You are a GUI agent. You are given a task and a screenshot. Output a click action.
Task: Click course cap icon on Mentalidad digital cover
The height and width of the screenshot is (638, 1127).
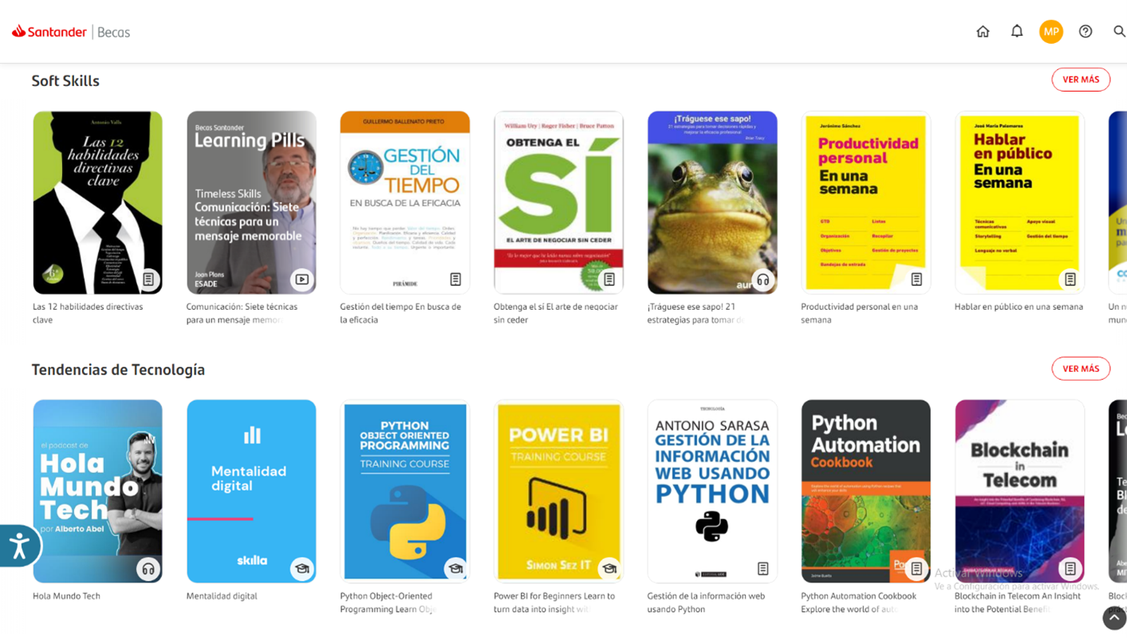(301, 569)
